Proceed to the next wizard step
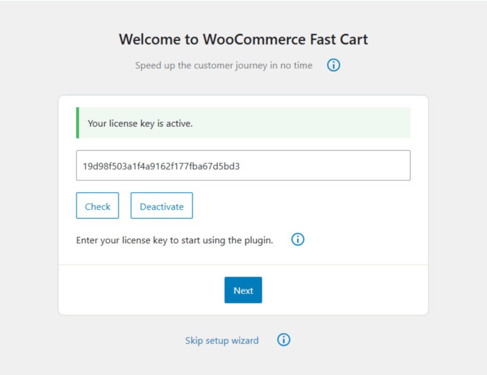 (x=243, y=290)
